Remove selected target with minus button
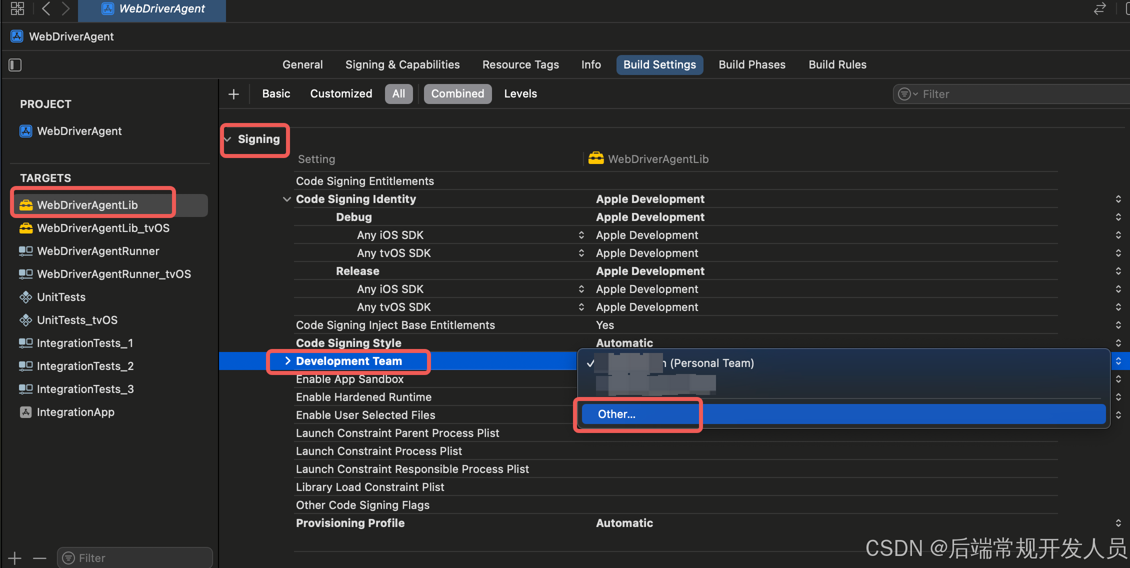This screenshot has height=568, width=1130. click(39, 558)
